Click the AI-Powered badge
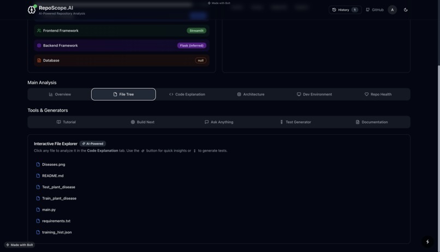Image resolution: width=440 pixels, height=252 pixels. pos(93,143)
